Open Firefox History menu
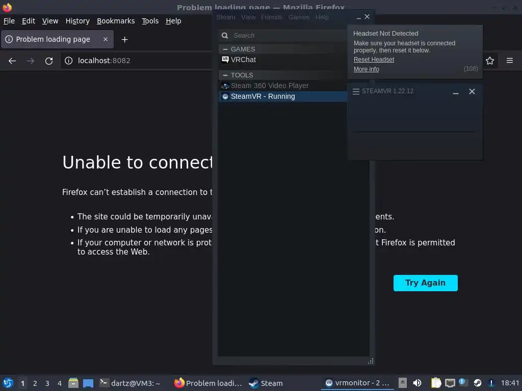This screenshot has width=522, height=391. pos(77,21)
